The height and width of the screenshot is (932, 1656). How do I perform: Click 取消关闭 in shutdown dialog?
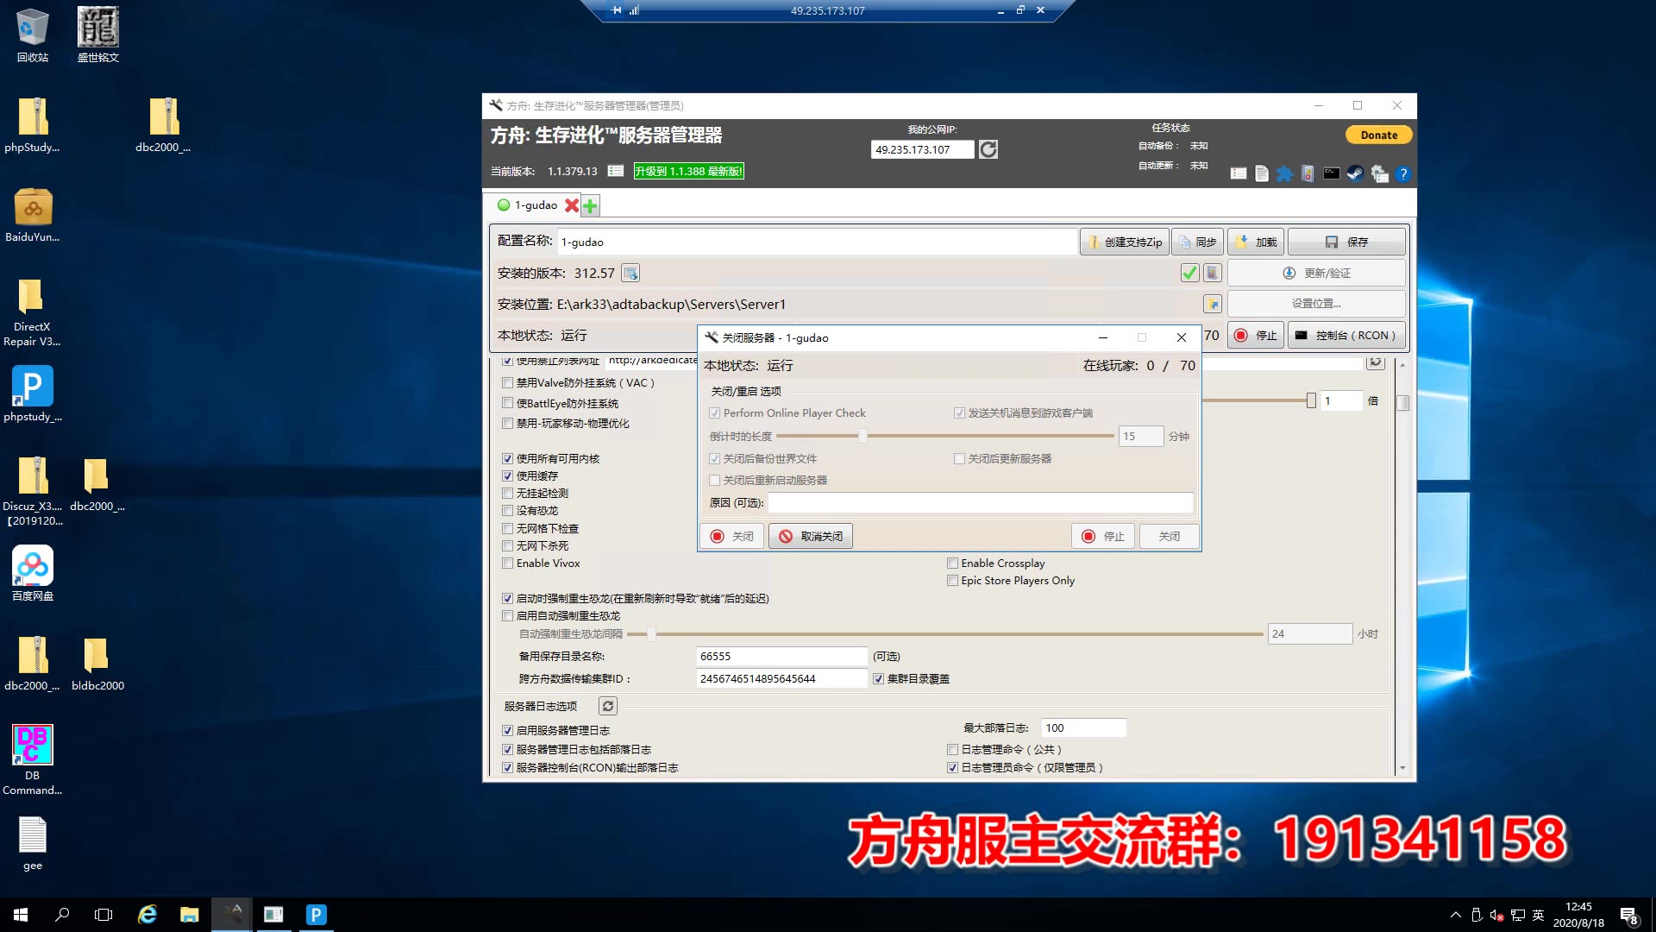point(811,537)
